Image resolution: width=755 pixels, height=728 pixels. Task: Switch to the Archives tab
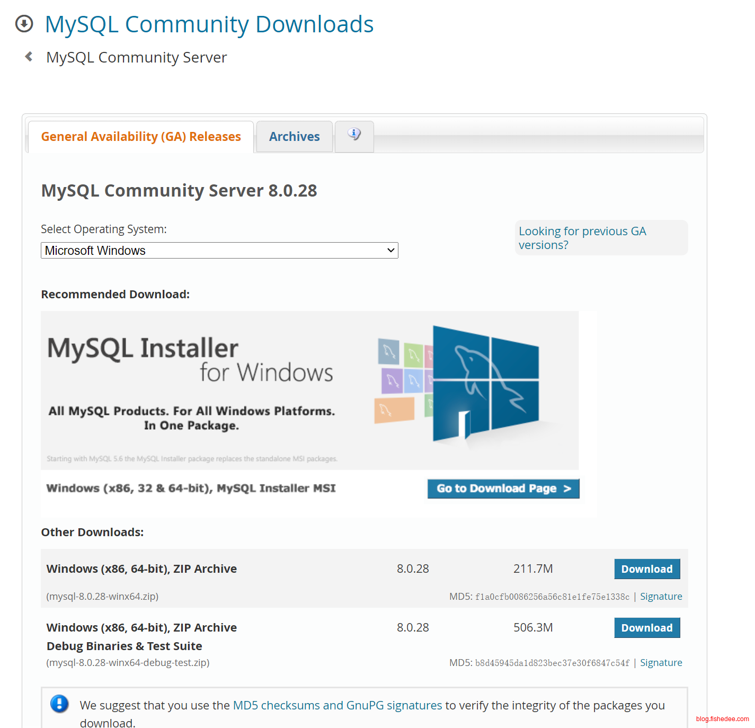pos(294,137)
